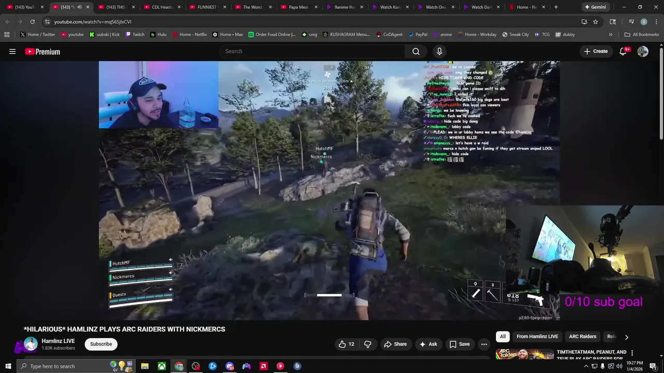The height and width of the screenshot is (373, 664).
Task: Open File Explorer from taskbar
Action: 145,366
